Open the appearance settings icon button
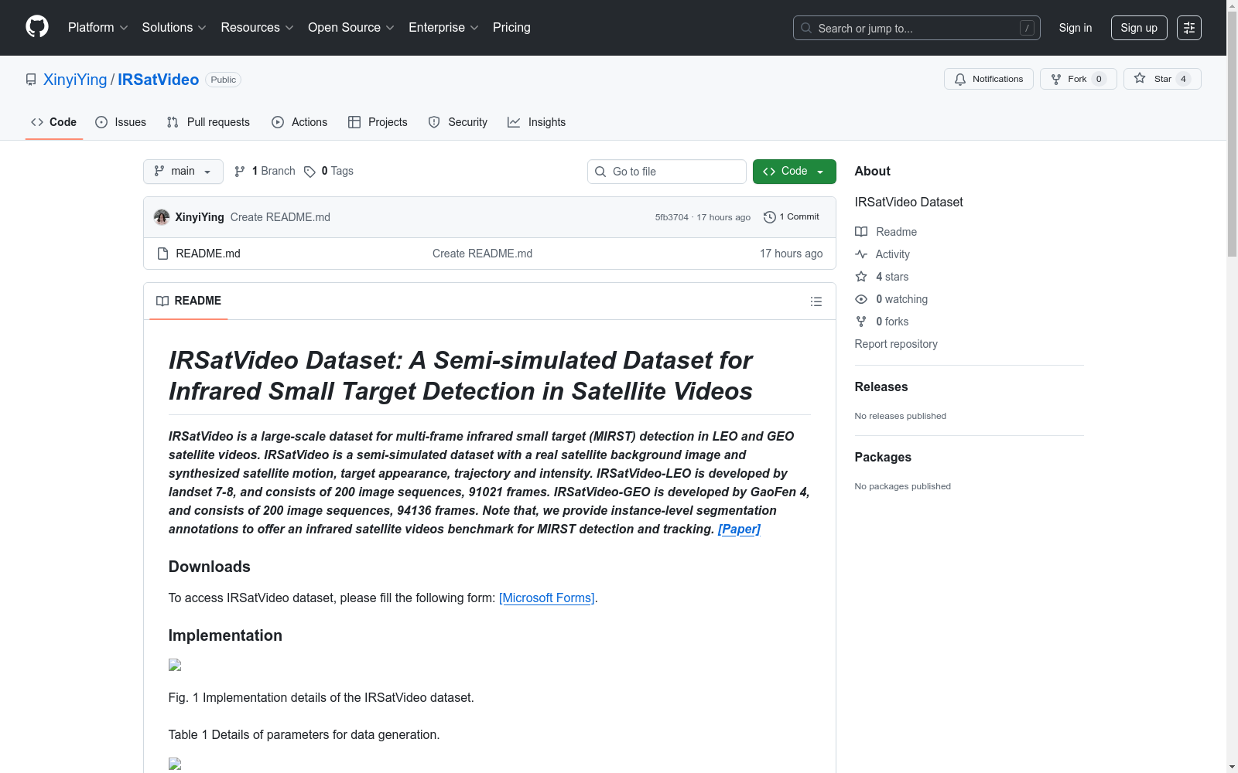The height and width of the screenshot is (773, 1238). pyautogui.click(x=1189, y=28)
